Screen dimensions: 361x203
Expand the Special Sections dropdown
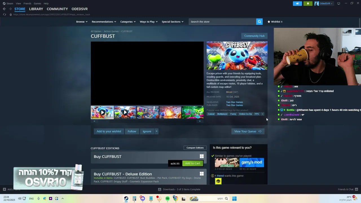click(173, 22)
